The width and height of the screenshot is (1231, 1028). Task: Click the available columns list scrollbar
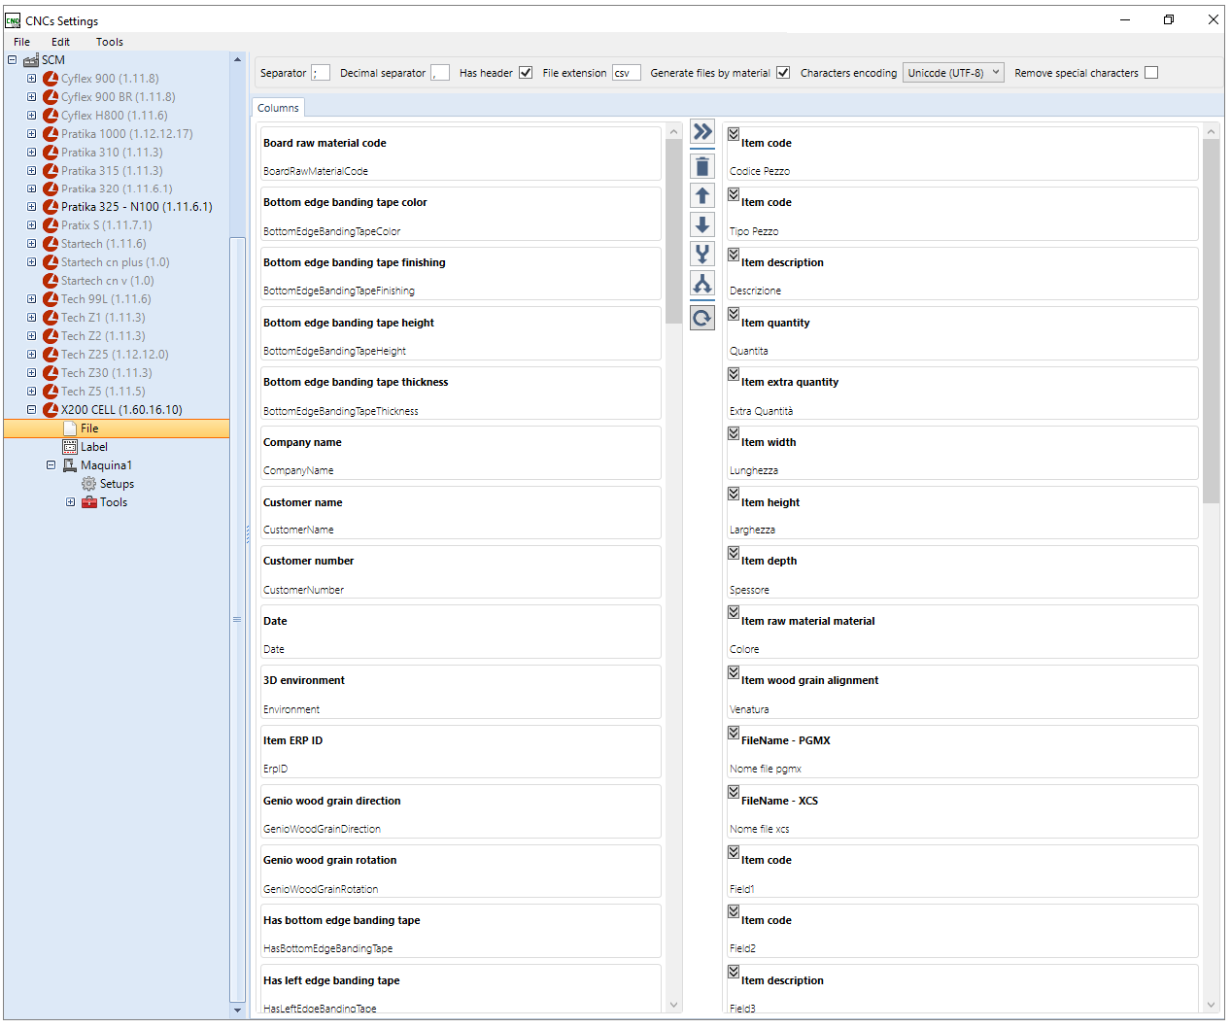pyautogui.click(x=673, y=231)
